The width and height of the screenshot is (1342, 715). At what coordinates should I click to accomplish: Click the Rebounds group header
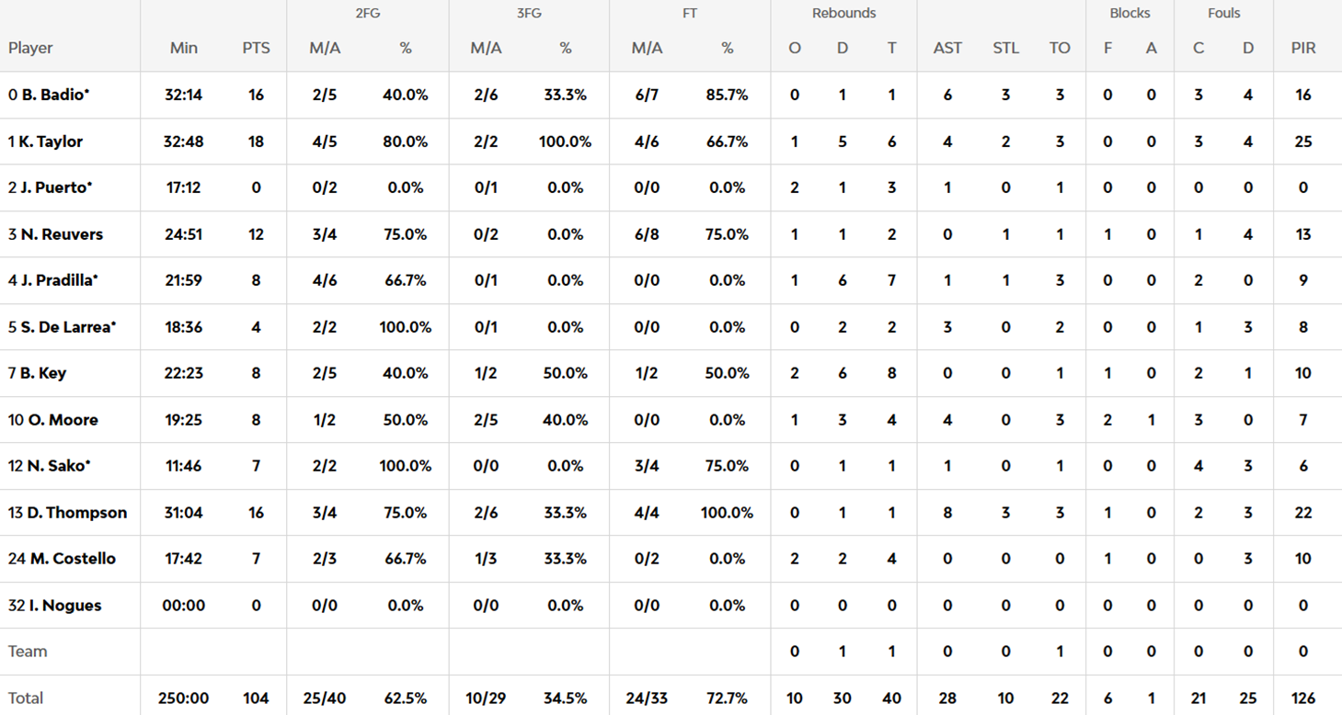[843, 13]
